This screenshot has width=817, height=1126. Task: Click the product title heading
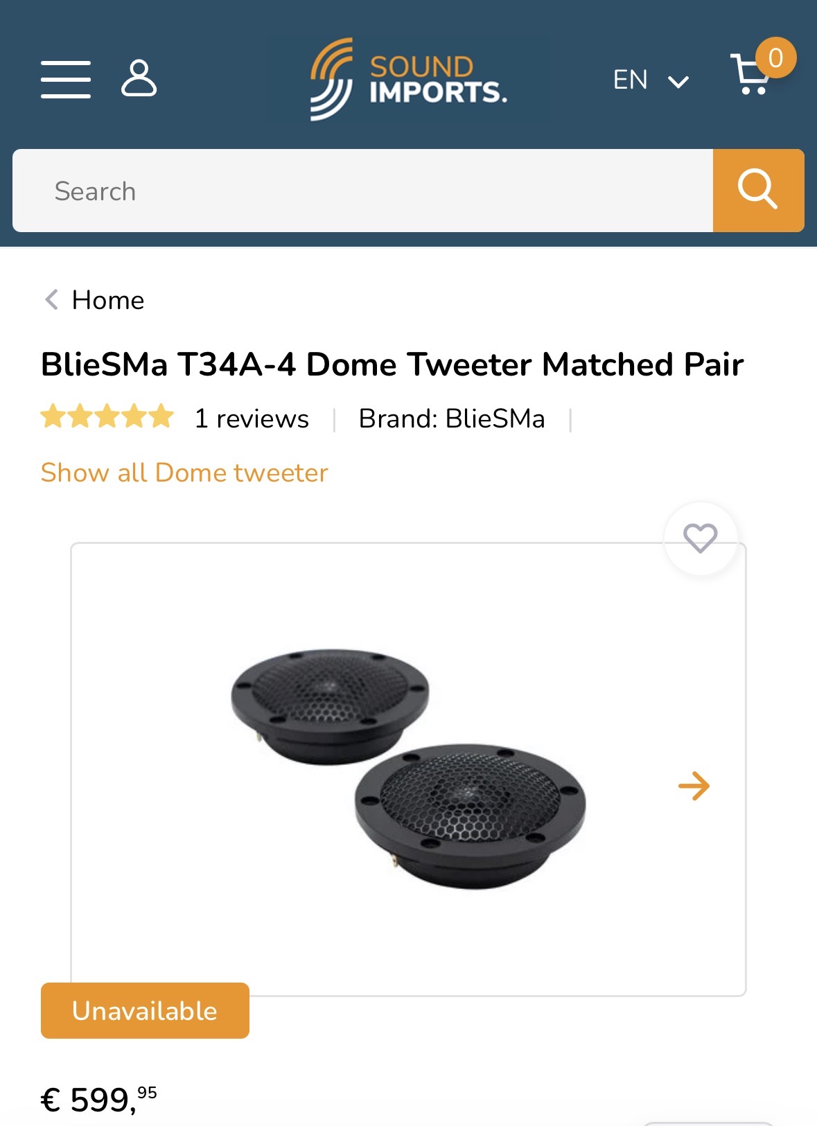tap(392, 364)
